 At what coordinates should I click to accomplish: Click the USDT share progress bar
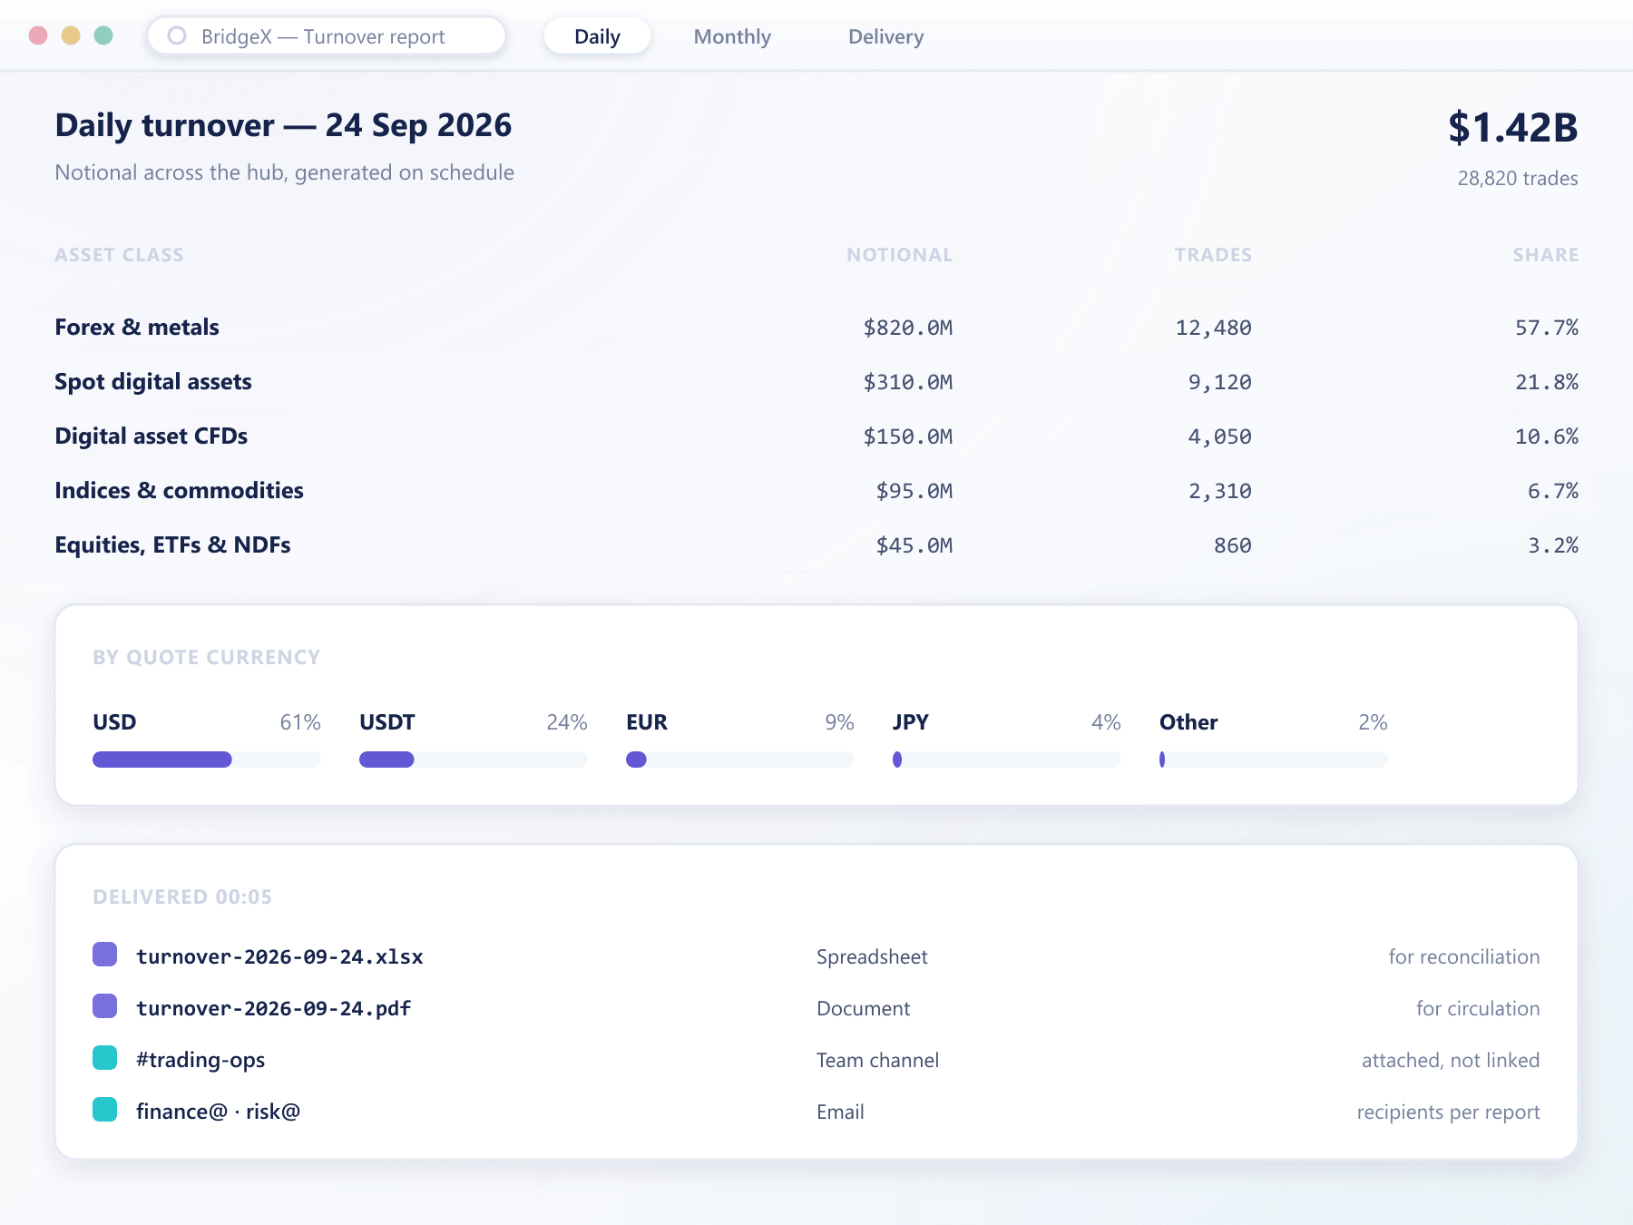pos(474,759)
